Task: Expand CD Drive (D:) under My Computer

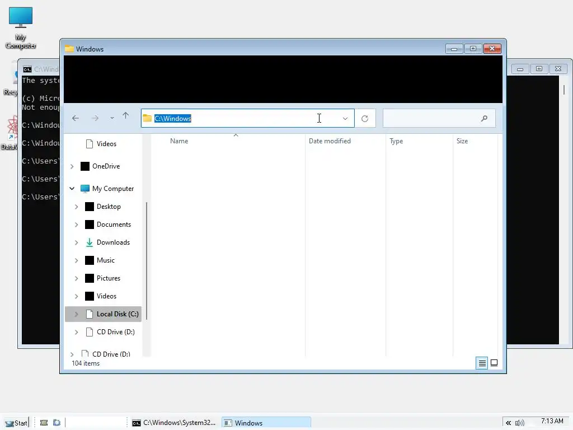Action: (x=76, y=332)
